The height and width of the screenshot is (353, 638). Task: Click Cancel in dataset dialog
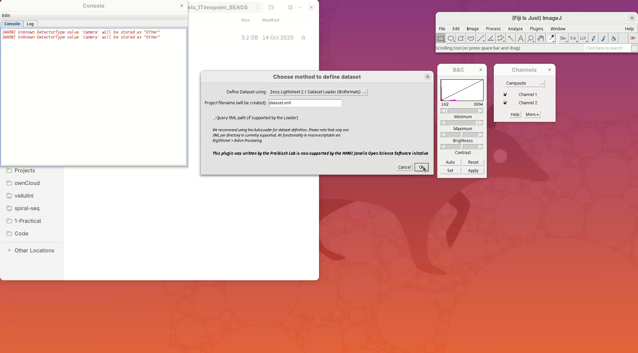pos(404,167)
